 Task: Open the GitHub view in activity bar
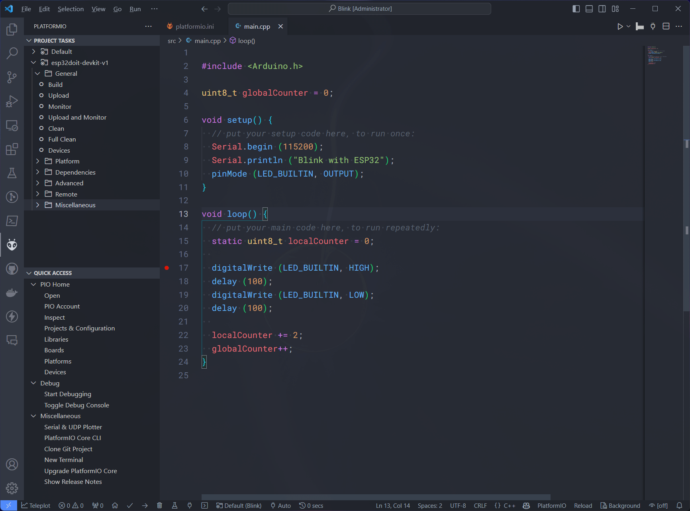point(12,269)
